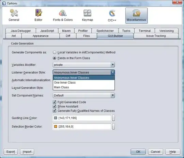Viewport: 184px width, 158px height.
Task: Choose One Inner Class from list
Action: 84,83
